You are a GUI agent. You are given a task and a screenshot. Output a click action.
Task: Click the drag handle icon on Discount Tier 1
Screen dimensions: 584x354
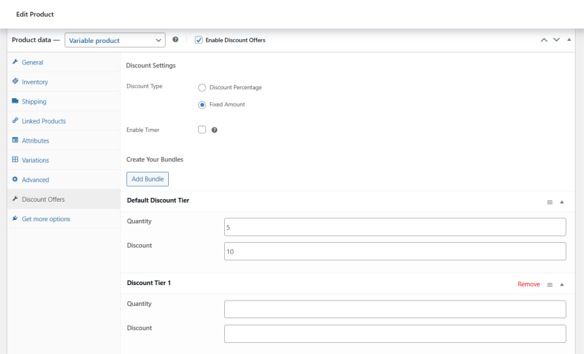pyautogui.click(x=549, y=284)
